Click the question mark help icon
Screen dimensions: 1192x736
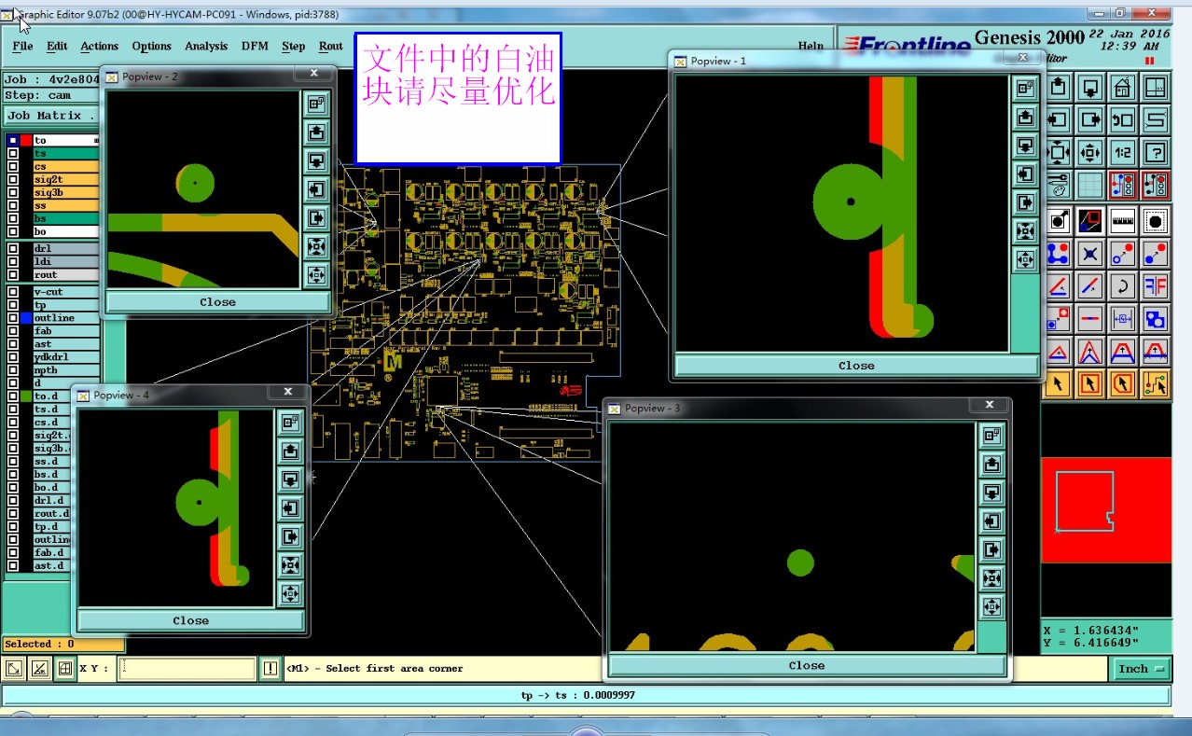1156,152
